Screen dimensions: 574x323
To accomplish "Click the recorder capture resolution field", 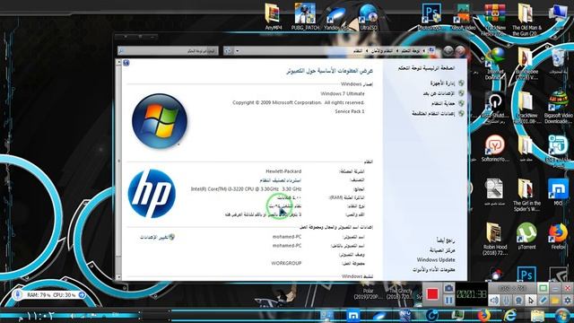I will 512,289.
